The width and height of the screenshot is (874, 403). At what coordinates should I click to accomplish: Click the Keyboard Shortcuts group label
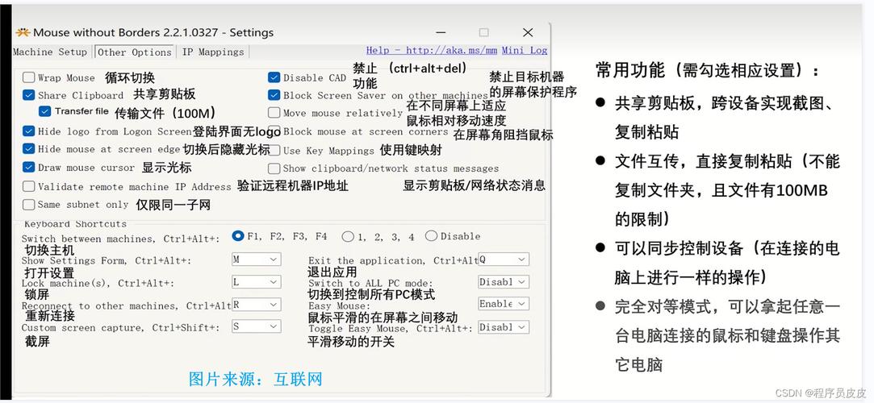(75, 224)
